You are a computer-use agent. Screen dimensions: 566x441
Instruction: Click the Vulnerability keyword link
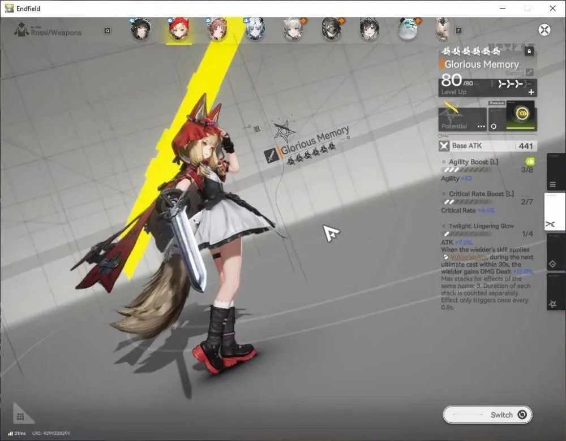(468, 257)
